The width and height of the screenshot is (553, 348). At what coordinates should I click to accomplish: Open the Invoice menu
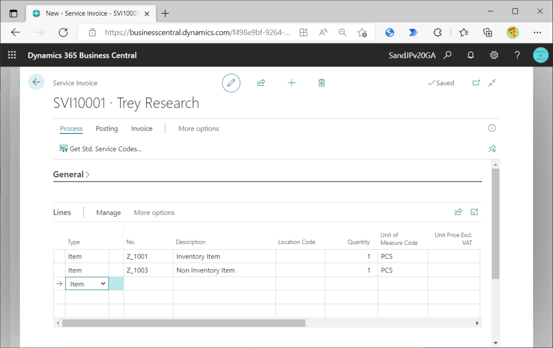[x=142, y=129]
